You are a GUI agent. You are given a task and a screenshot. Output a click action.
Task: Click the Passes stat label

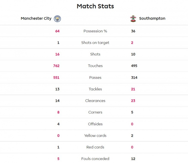click(95, 78)
